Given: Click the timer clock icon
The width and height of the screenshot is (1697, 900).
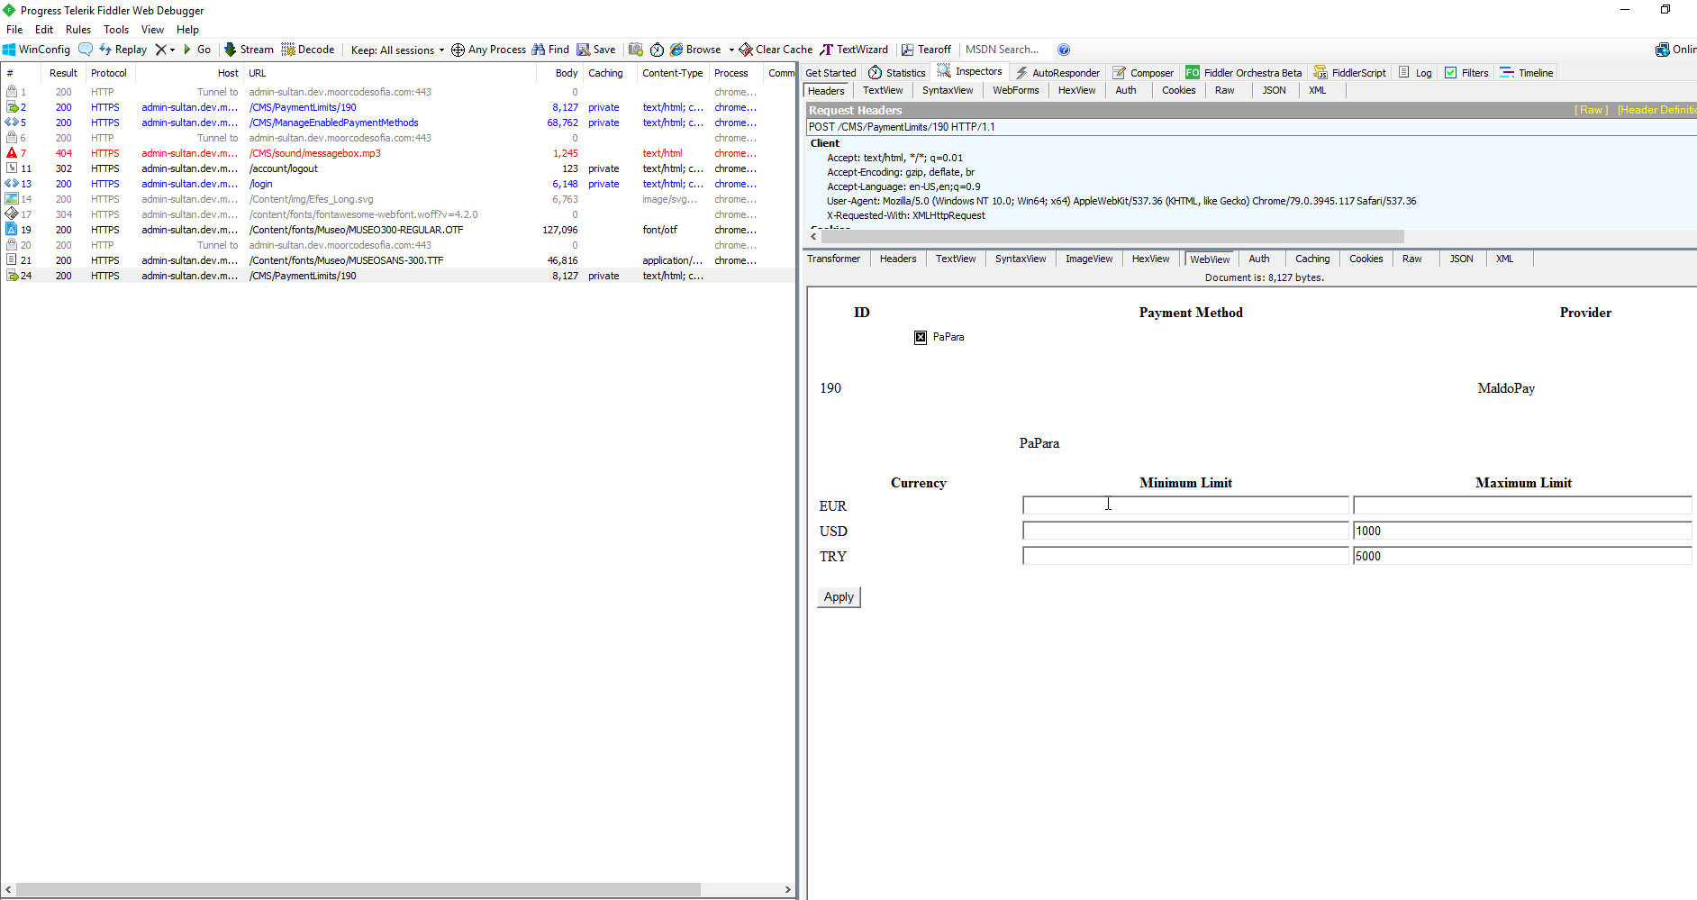Looking at the screenshot, I should [x=657, y=50].
